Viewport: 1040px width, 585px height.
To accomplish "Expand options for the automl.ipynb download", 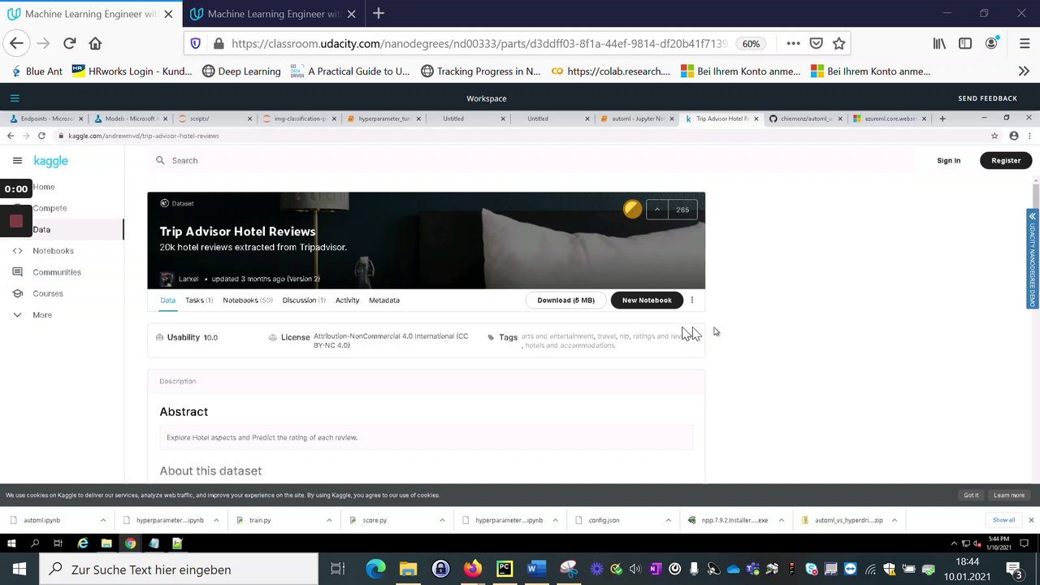I will pos(103,520).
